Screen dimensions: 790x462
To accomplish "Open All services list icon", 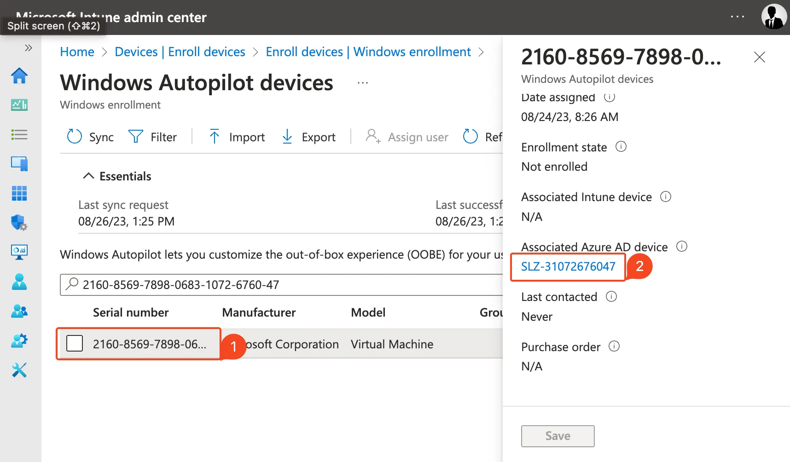I will pos(19,134).
